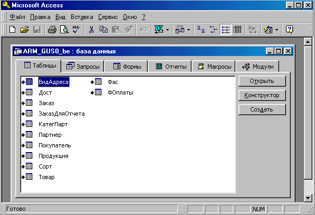
Task: Select the ЗаказДляОтчета table
Action: pos(62,114)
